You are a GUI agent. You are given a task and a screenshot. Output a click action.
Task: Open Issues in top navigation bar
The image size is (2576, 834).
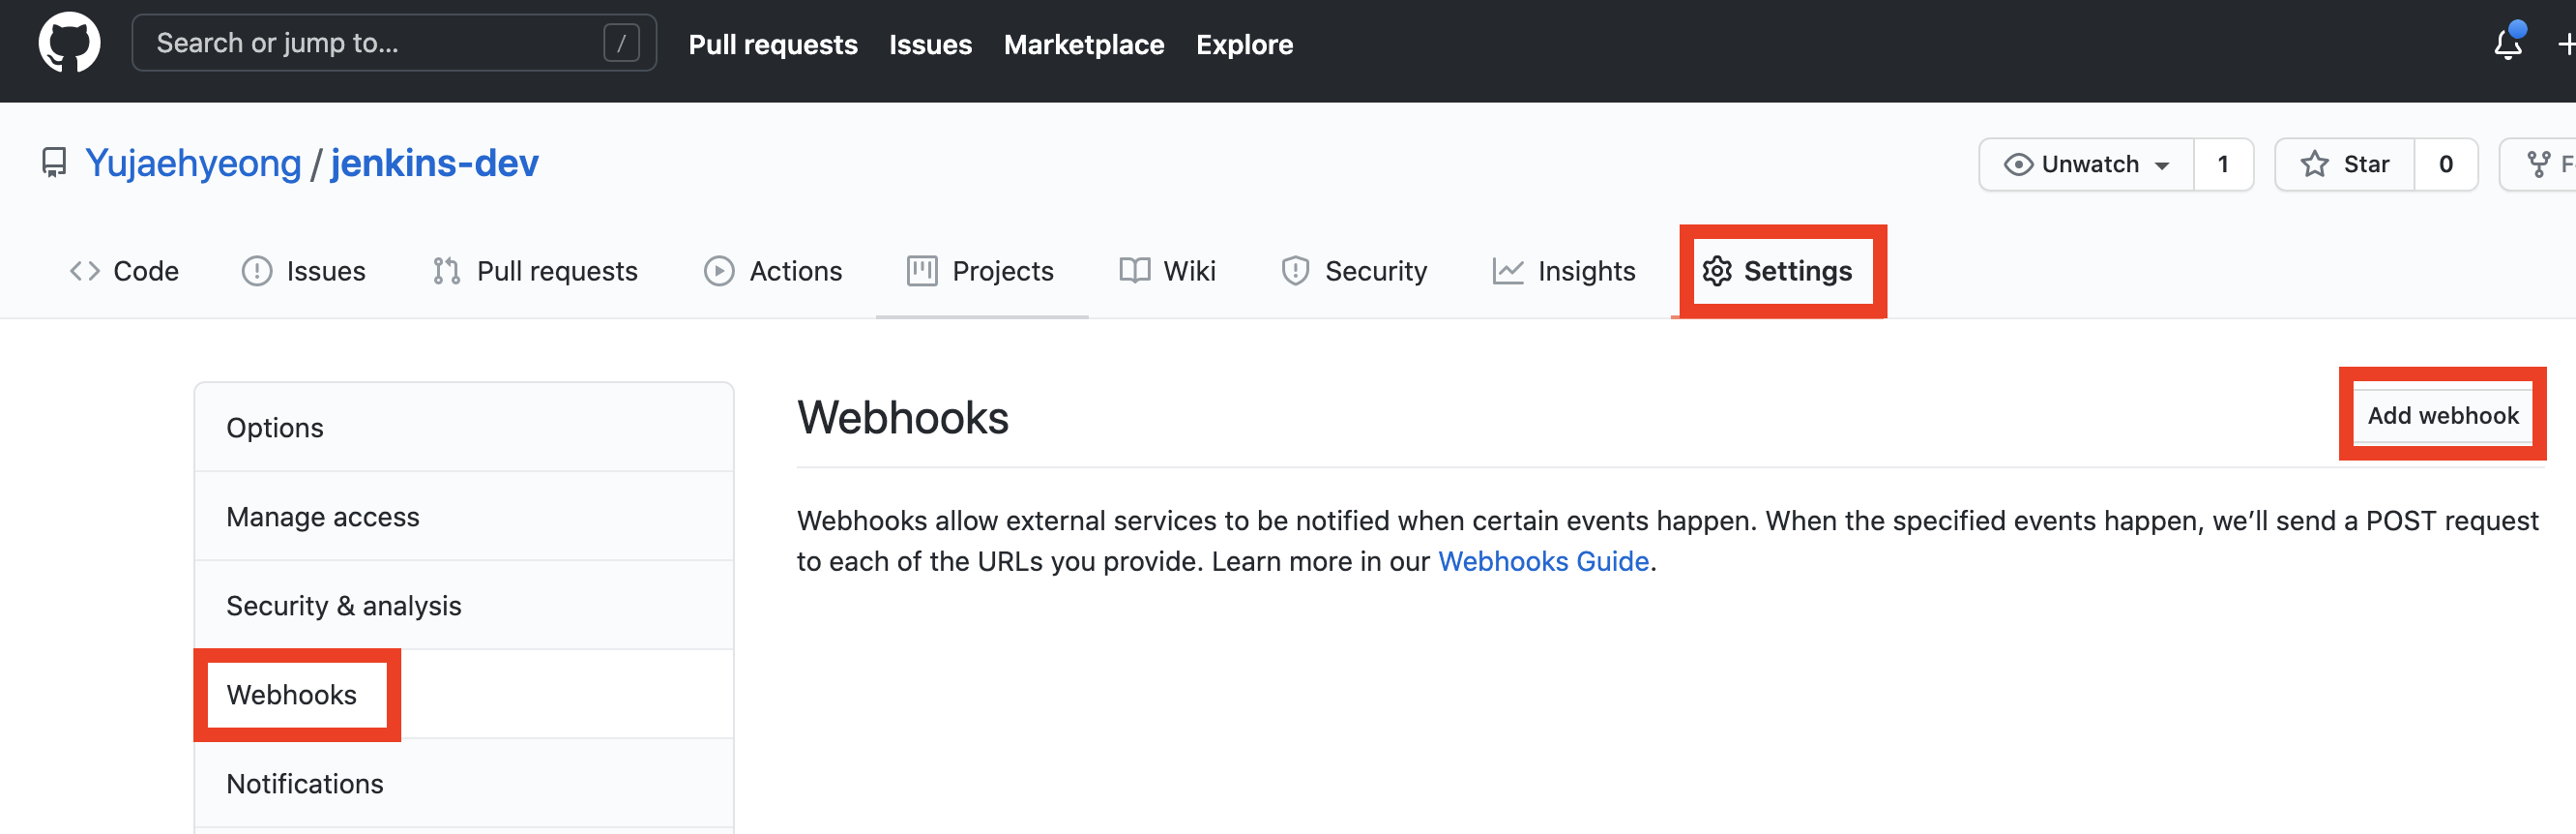point(930,44)
